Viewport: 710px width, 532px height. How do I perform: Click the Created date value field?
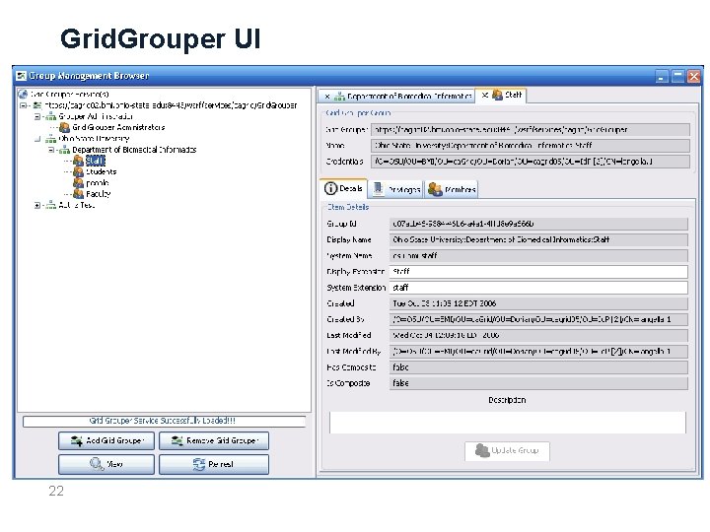click(538, 303)
